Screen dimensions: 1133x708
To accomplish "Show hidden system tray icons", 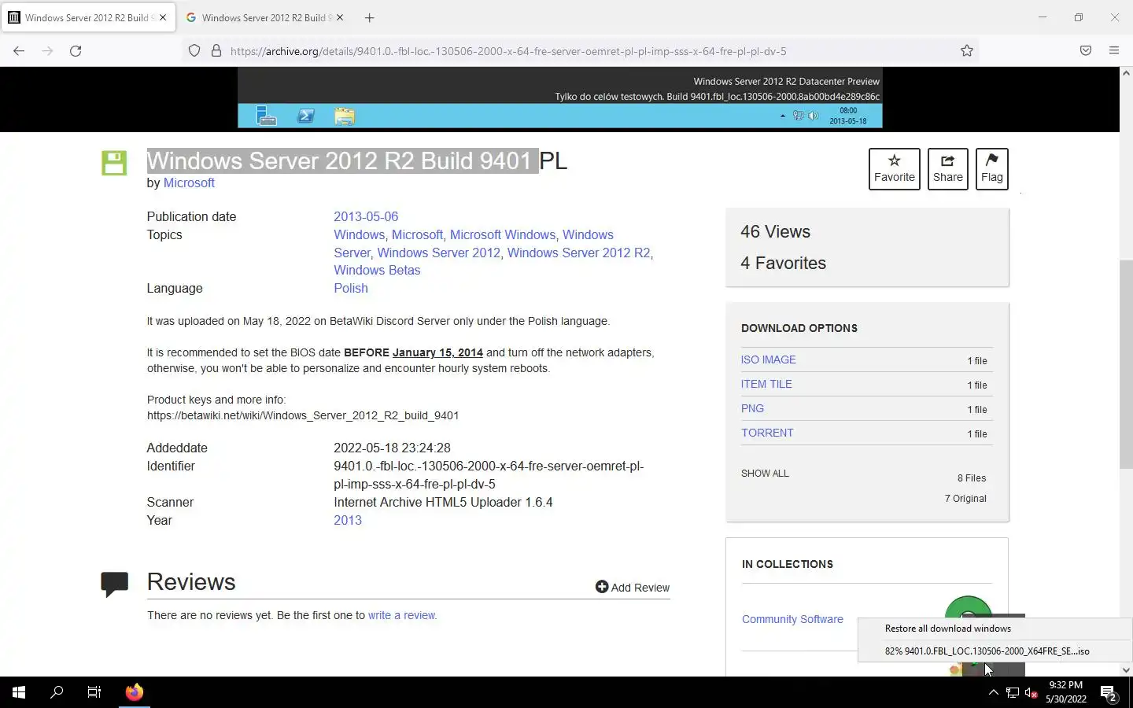I will [x=993, y=692].
